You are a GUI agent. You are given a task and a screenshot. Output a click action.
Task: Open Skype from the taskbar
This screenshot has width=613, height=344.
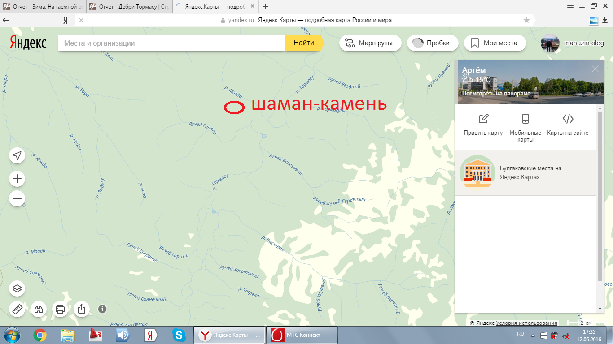tap(179, 335)
